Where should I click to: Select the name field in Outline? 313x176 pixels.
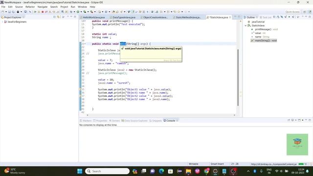[x=260, y=37]
